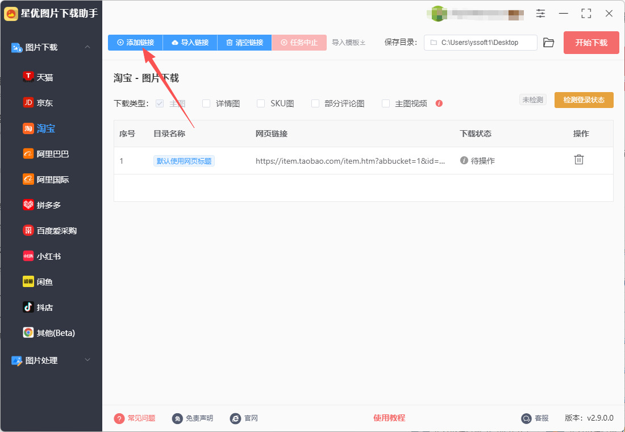Open the 使用教程 tutorial link
Viewport: 625px width, 432px height.
click(389, 418)
